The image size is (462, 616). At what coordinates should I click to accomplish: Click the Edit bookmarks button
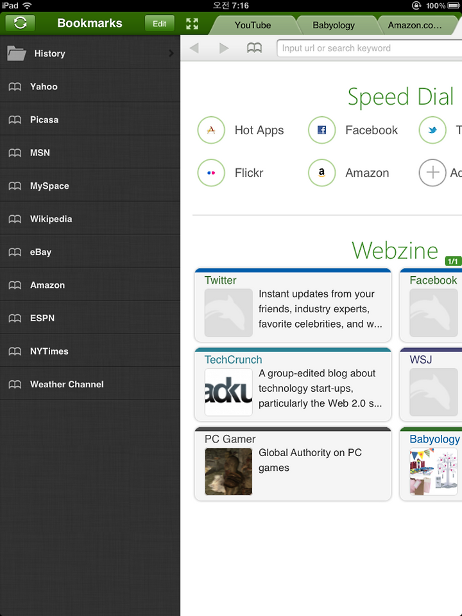[159, 24]
